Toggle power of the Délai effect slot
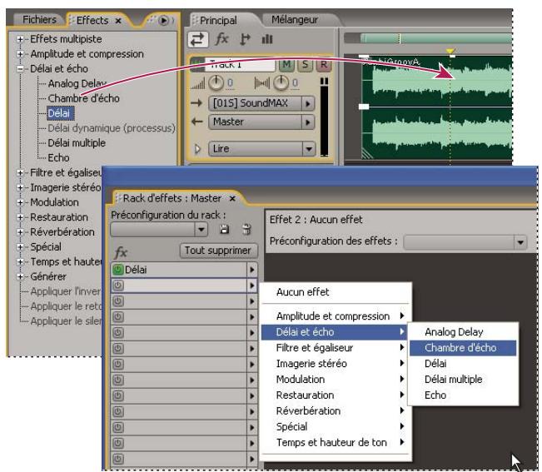This screenshot has width=542, height=472. click(118, 270)
